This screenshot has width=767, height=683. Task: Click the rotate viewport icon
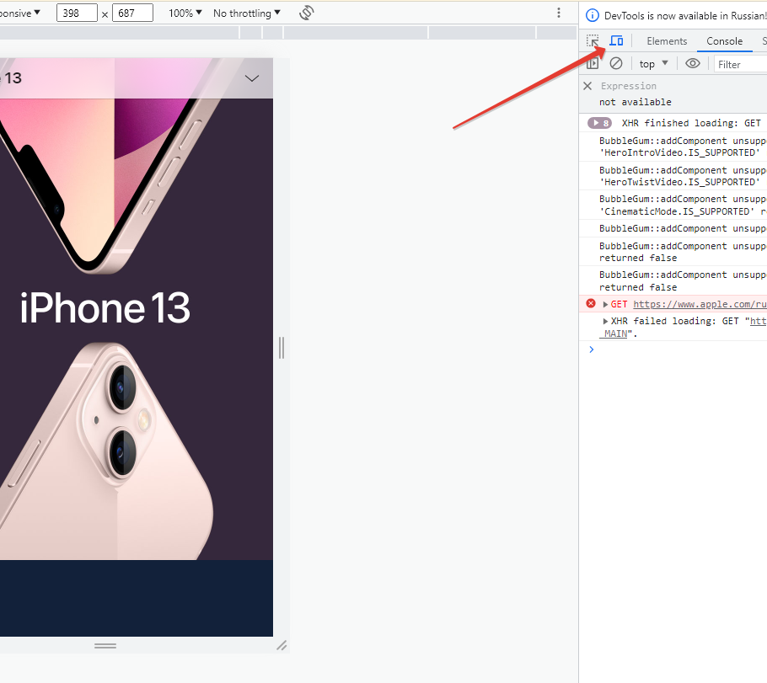coord(307,13)
